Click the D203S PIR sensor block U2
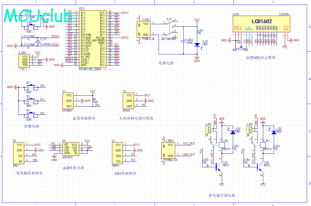This screenshot has width=311, height=206. [128, 101]
